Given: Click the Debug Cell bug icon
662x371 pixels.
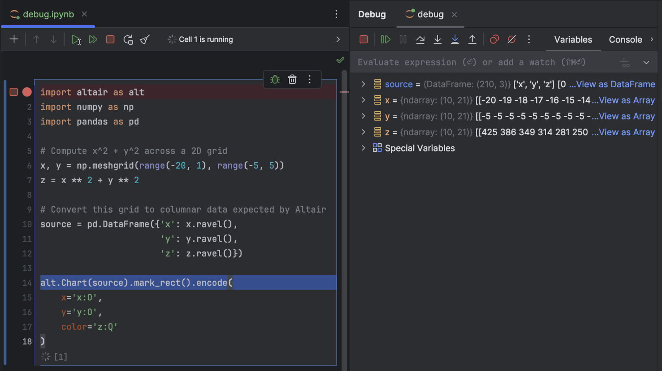Looking at the screenshot, I should coord(275,79).
